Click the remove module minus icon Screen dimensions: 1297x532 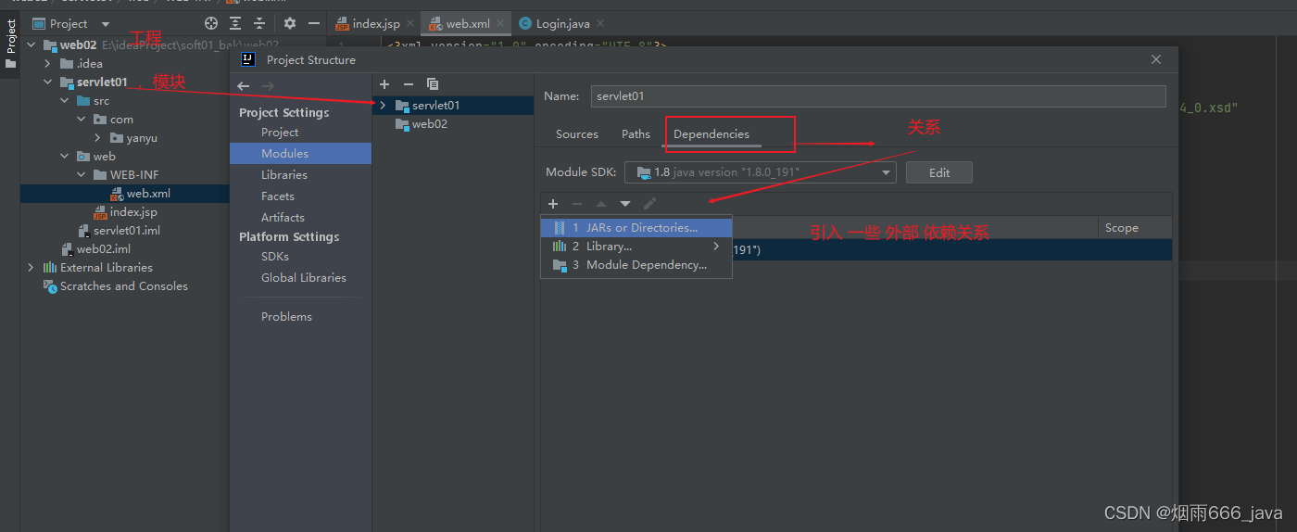point(409,84)
